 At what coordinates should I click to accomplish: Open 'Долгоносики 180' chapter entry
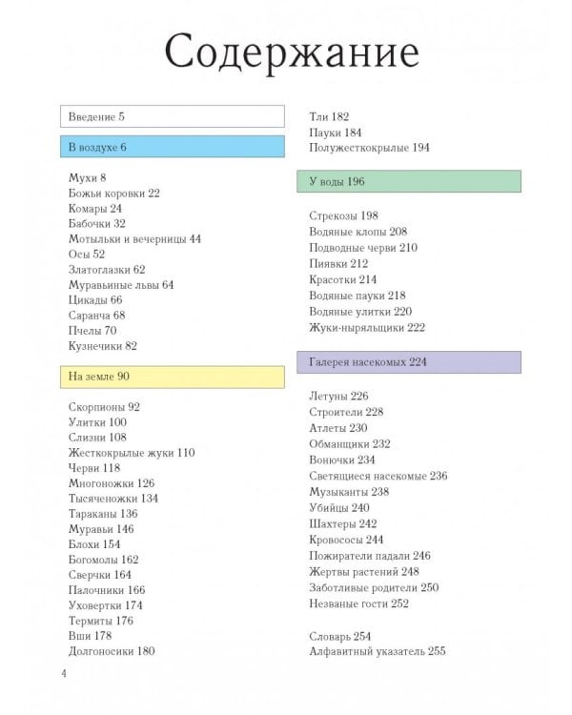tap(112, 651)
